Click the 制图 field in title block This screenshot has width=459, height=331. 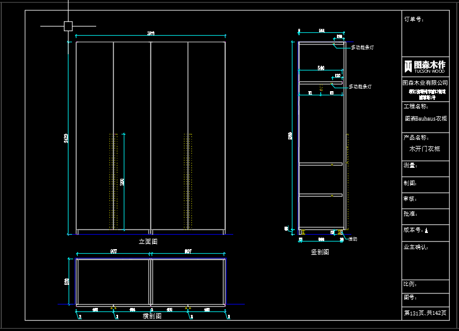pos(410,183)
